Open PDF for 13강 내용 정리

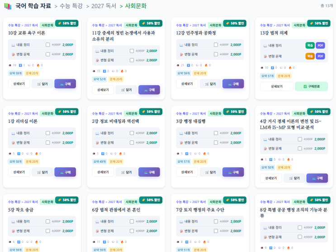click(320, 45)
